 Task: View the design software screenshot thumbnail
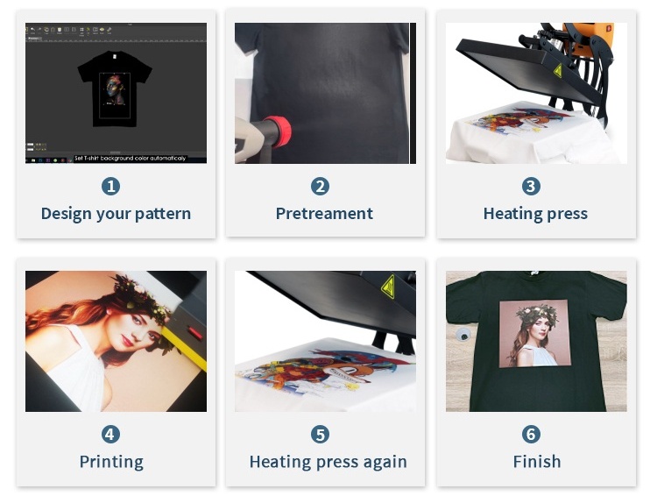click(116, 93)
